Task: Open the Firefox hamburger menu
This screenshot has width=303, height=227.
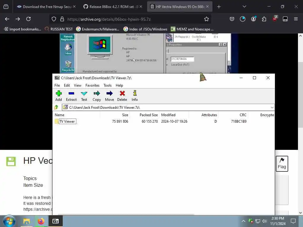Action: 296,19
